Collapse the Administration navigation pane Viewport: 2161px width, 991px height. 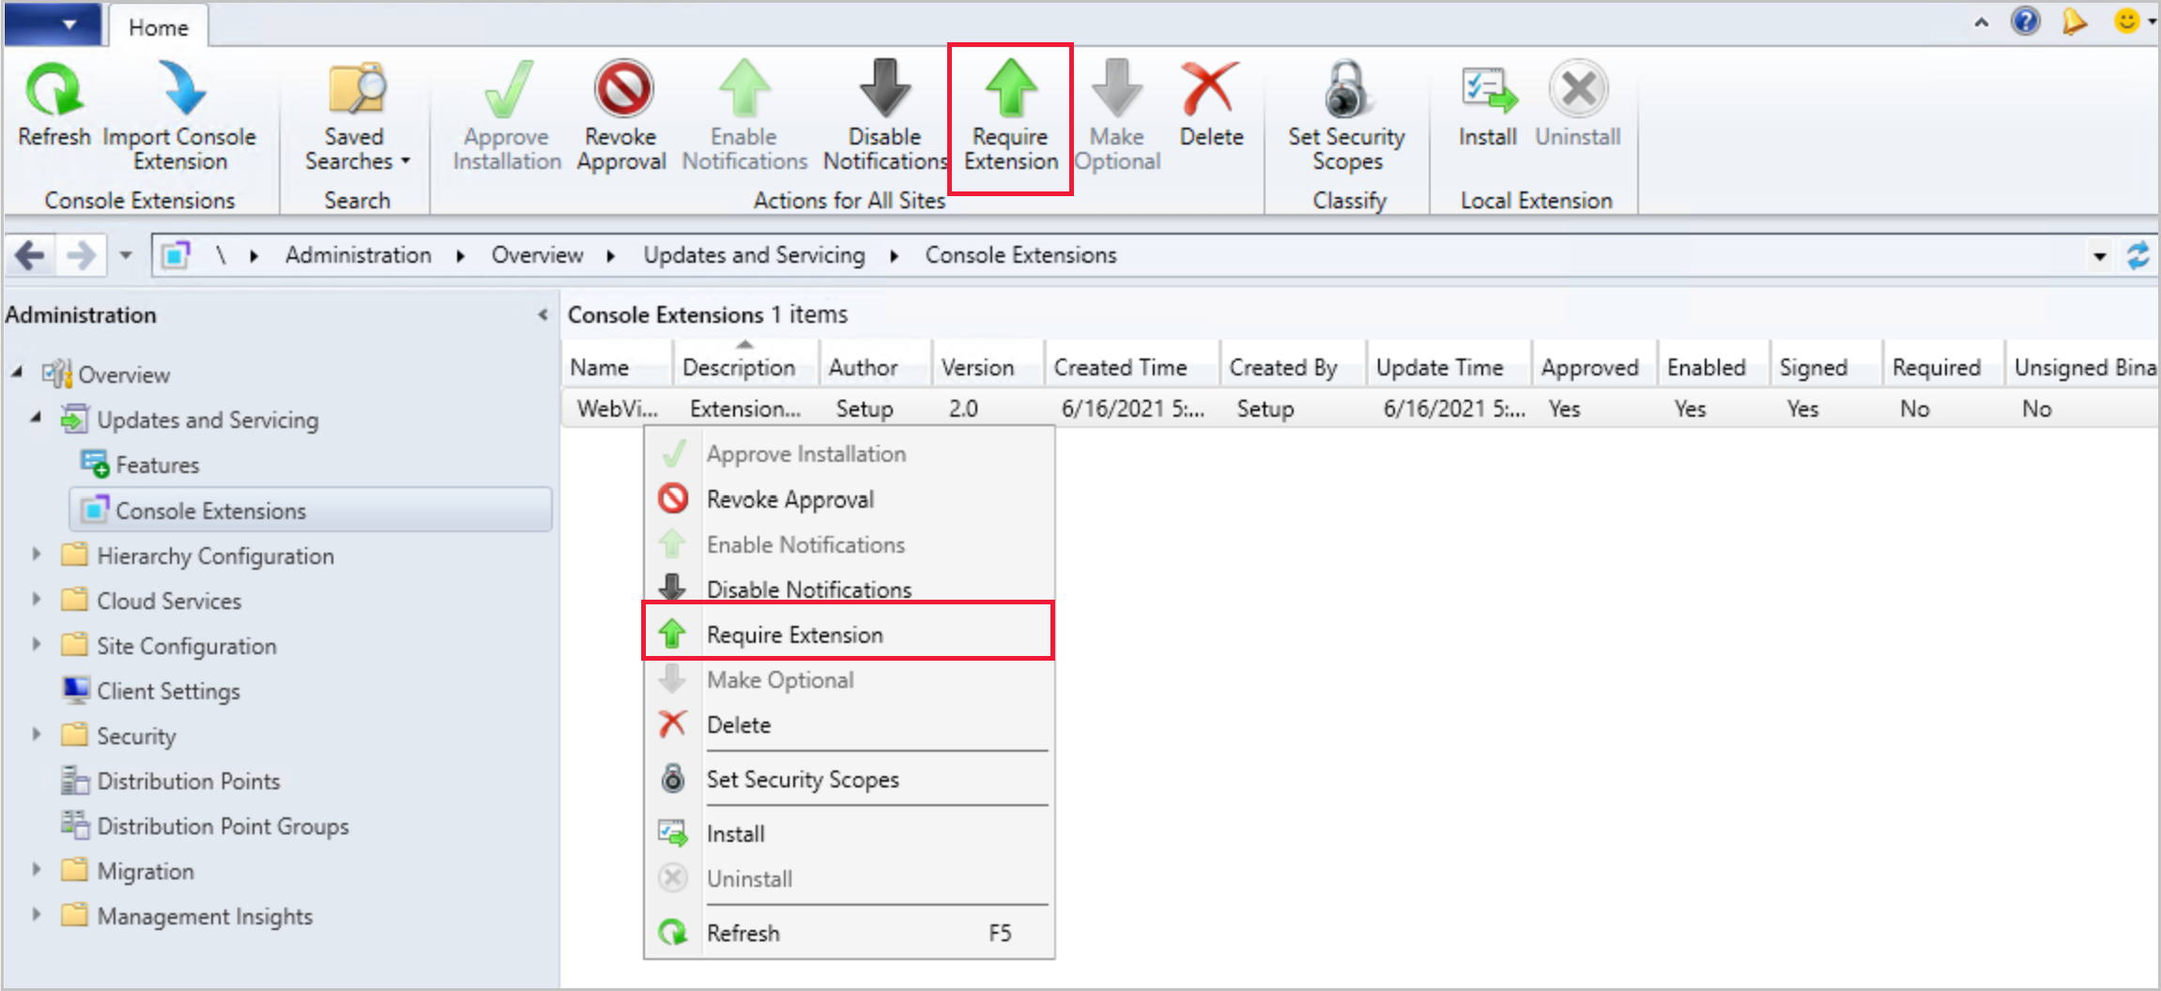click(543, 315)
